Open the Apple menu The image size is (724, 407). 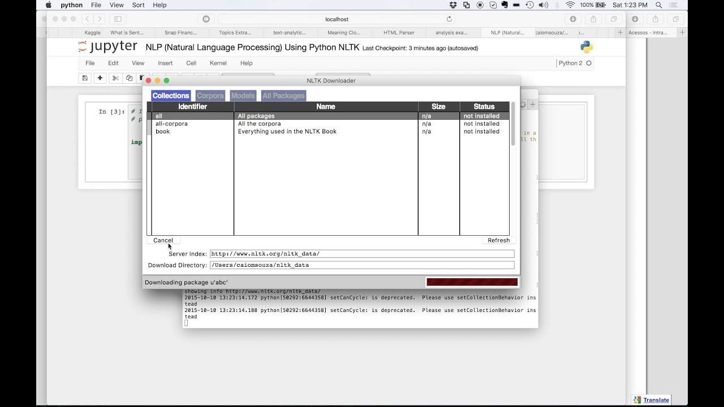[48, 5]
